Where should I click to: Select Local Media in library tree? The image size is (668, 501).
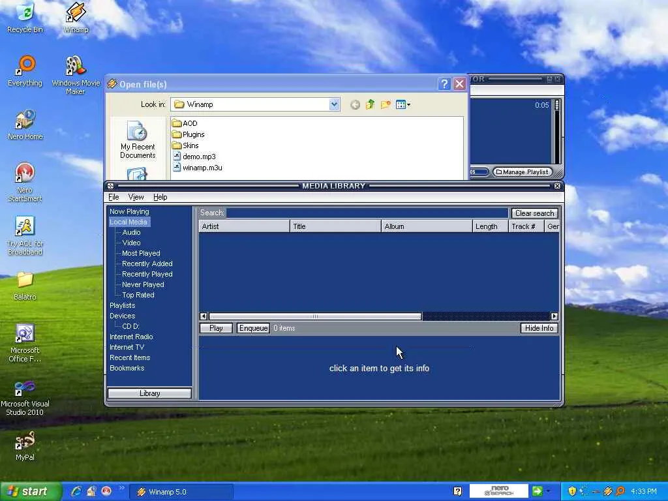click(x=129, y=222)
